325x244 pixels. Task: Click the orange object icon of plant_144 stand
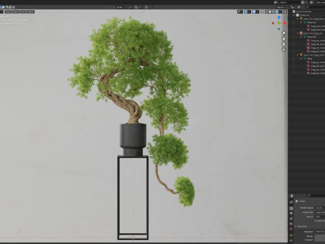(x=301, y=55)
